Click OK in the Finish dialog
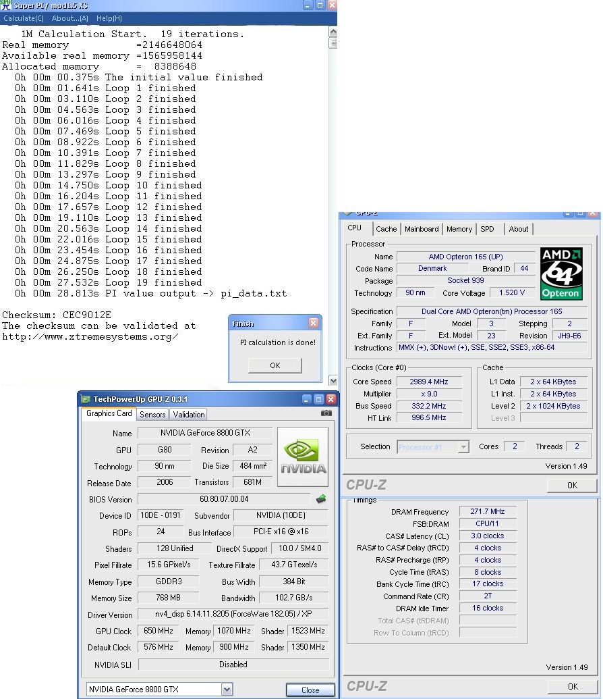The height and width of the screenshot is (699, 603). coord(275,365)
